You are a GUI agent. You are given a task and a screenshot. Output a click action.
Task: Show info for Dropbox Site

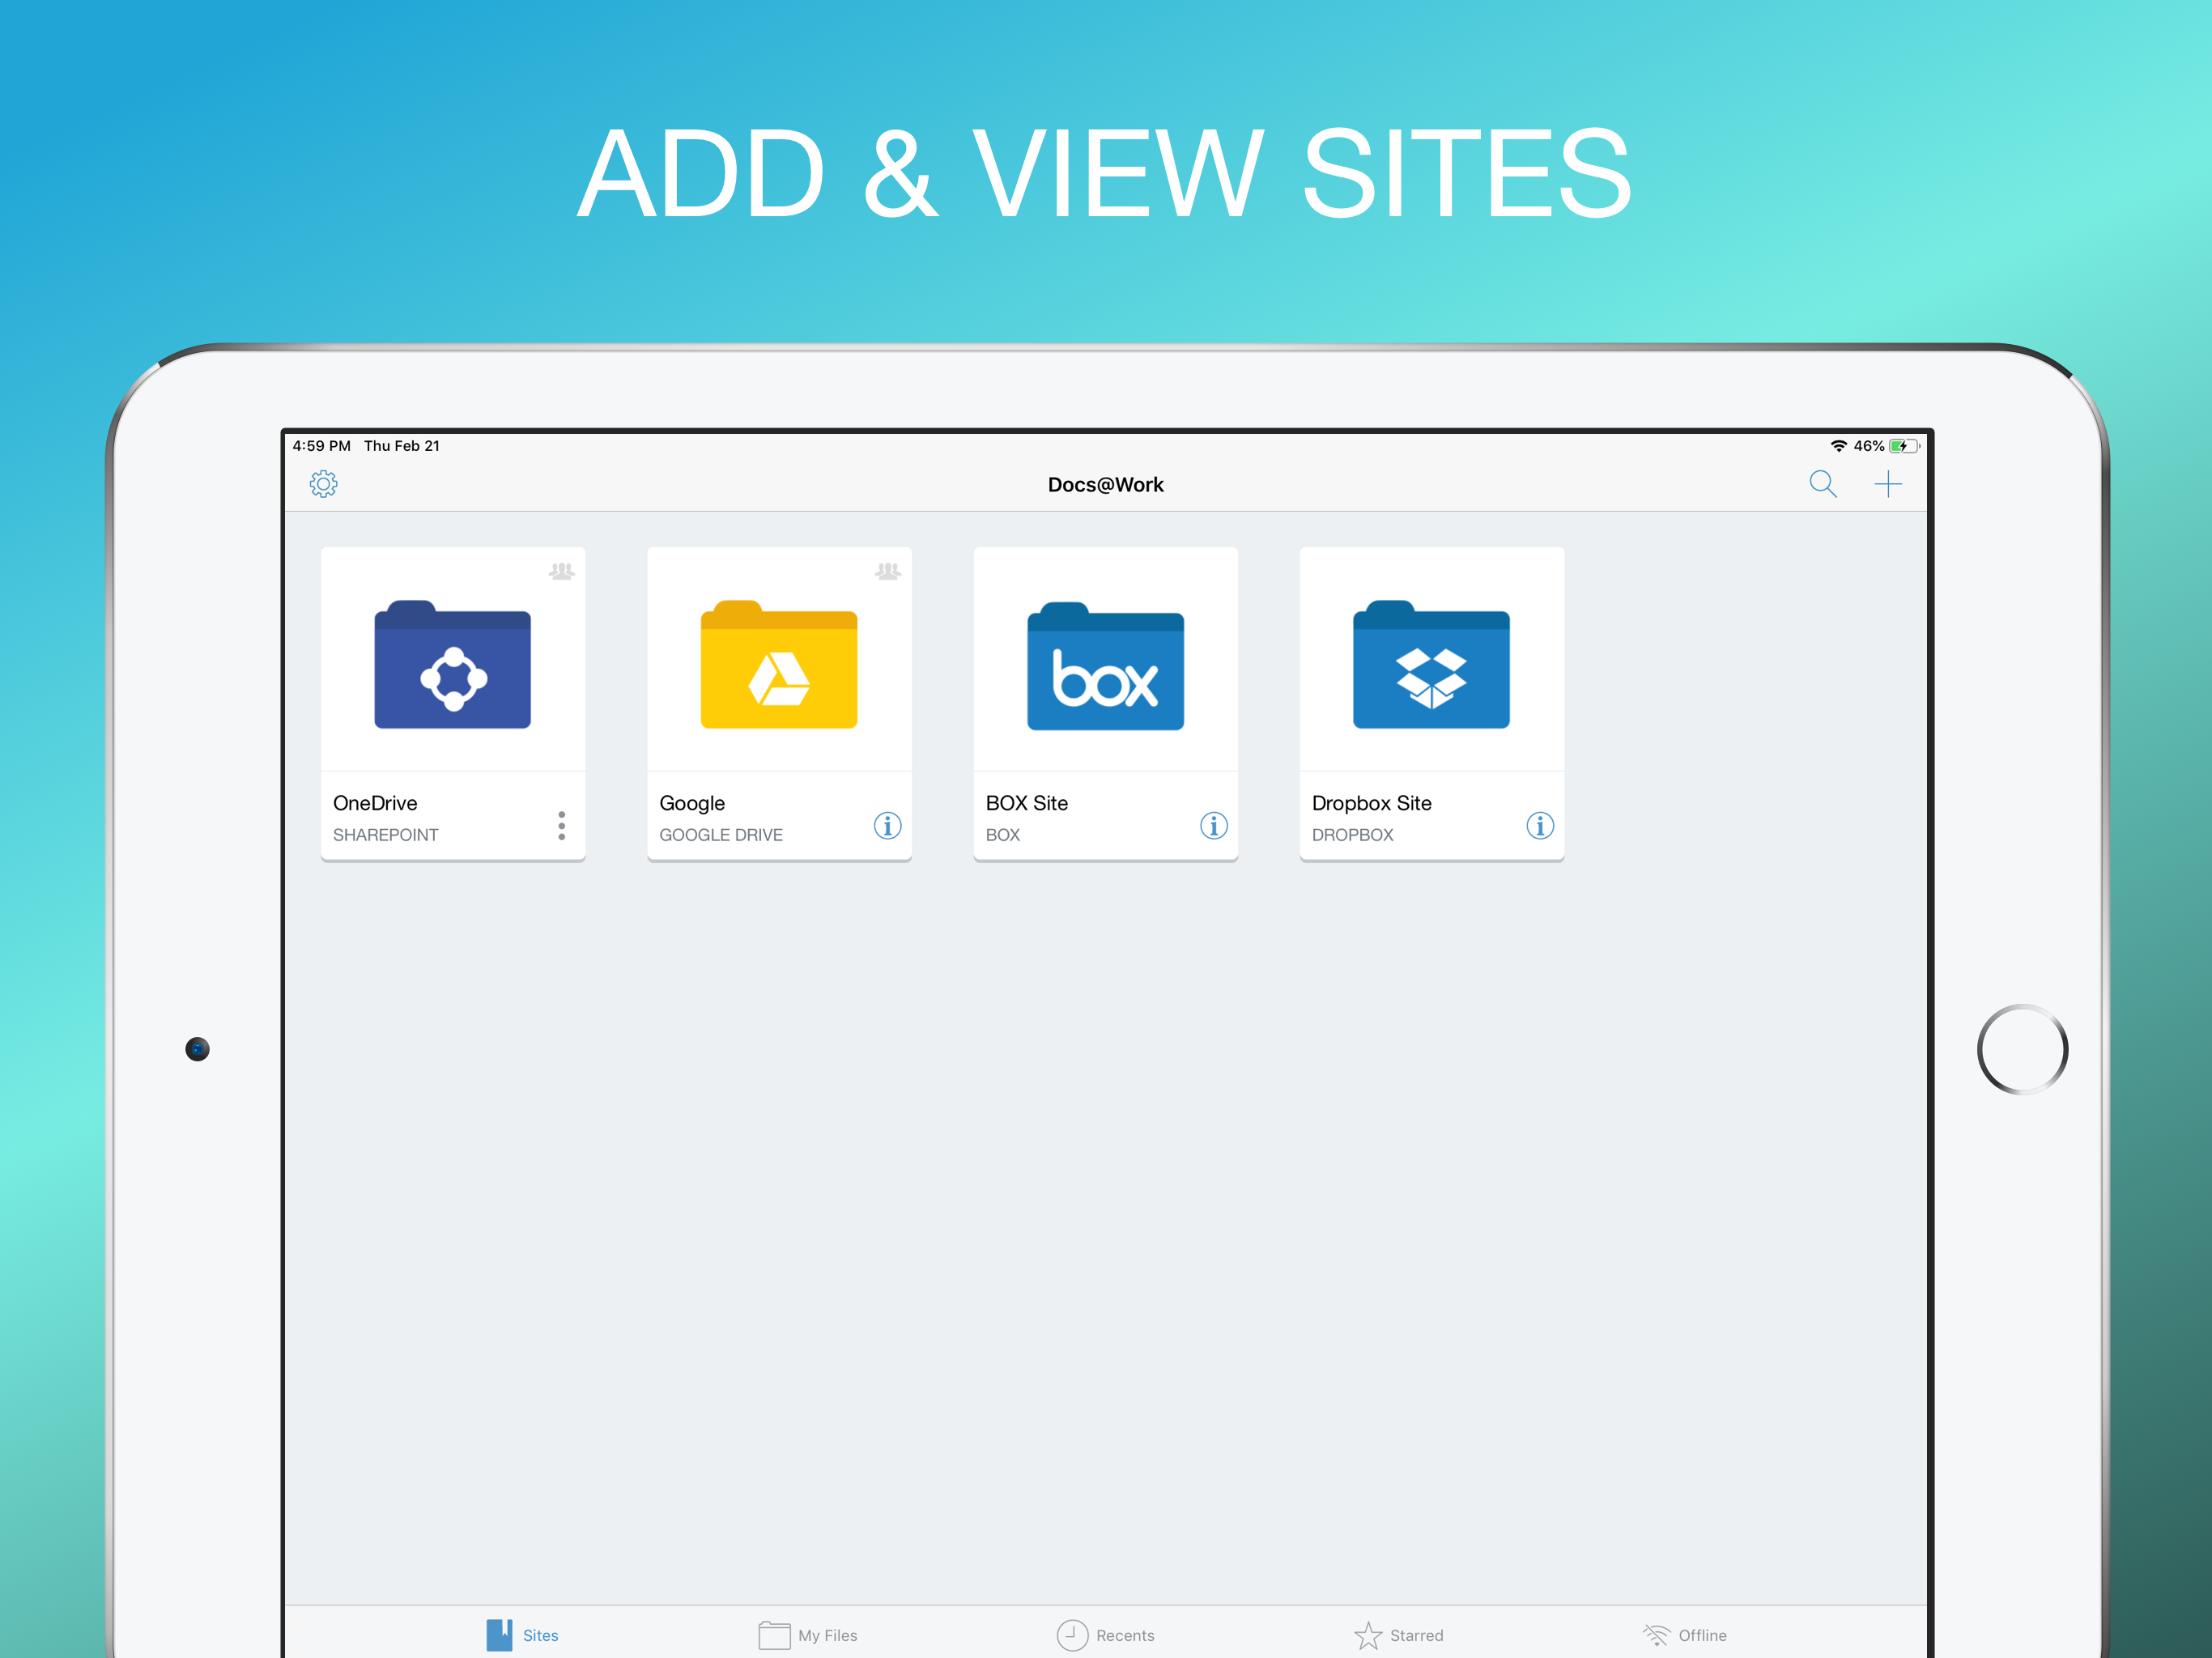point(1539,825)
